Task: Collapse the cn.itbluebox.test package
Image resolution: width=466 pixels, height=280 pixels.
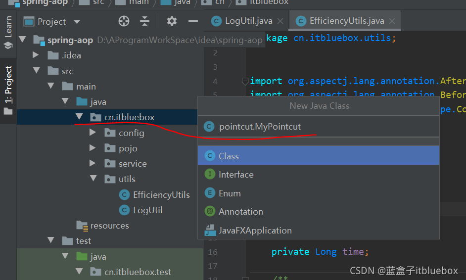Action: [79, 271]
